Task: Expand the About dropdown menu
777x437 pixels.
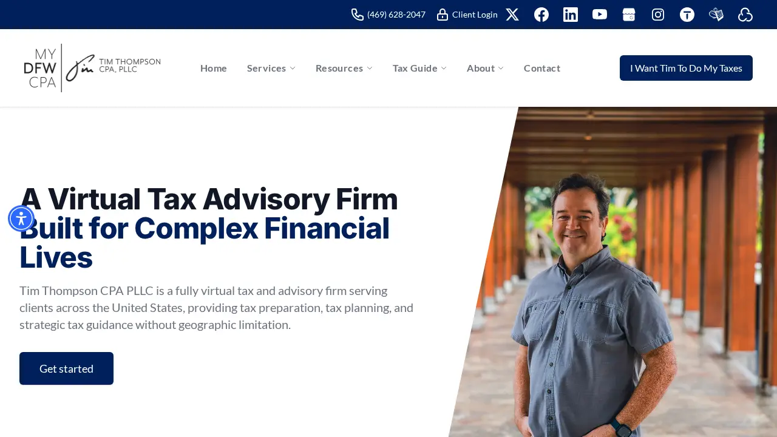Action: (x=485, y=68)
